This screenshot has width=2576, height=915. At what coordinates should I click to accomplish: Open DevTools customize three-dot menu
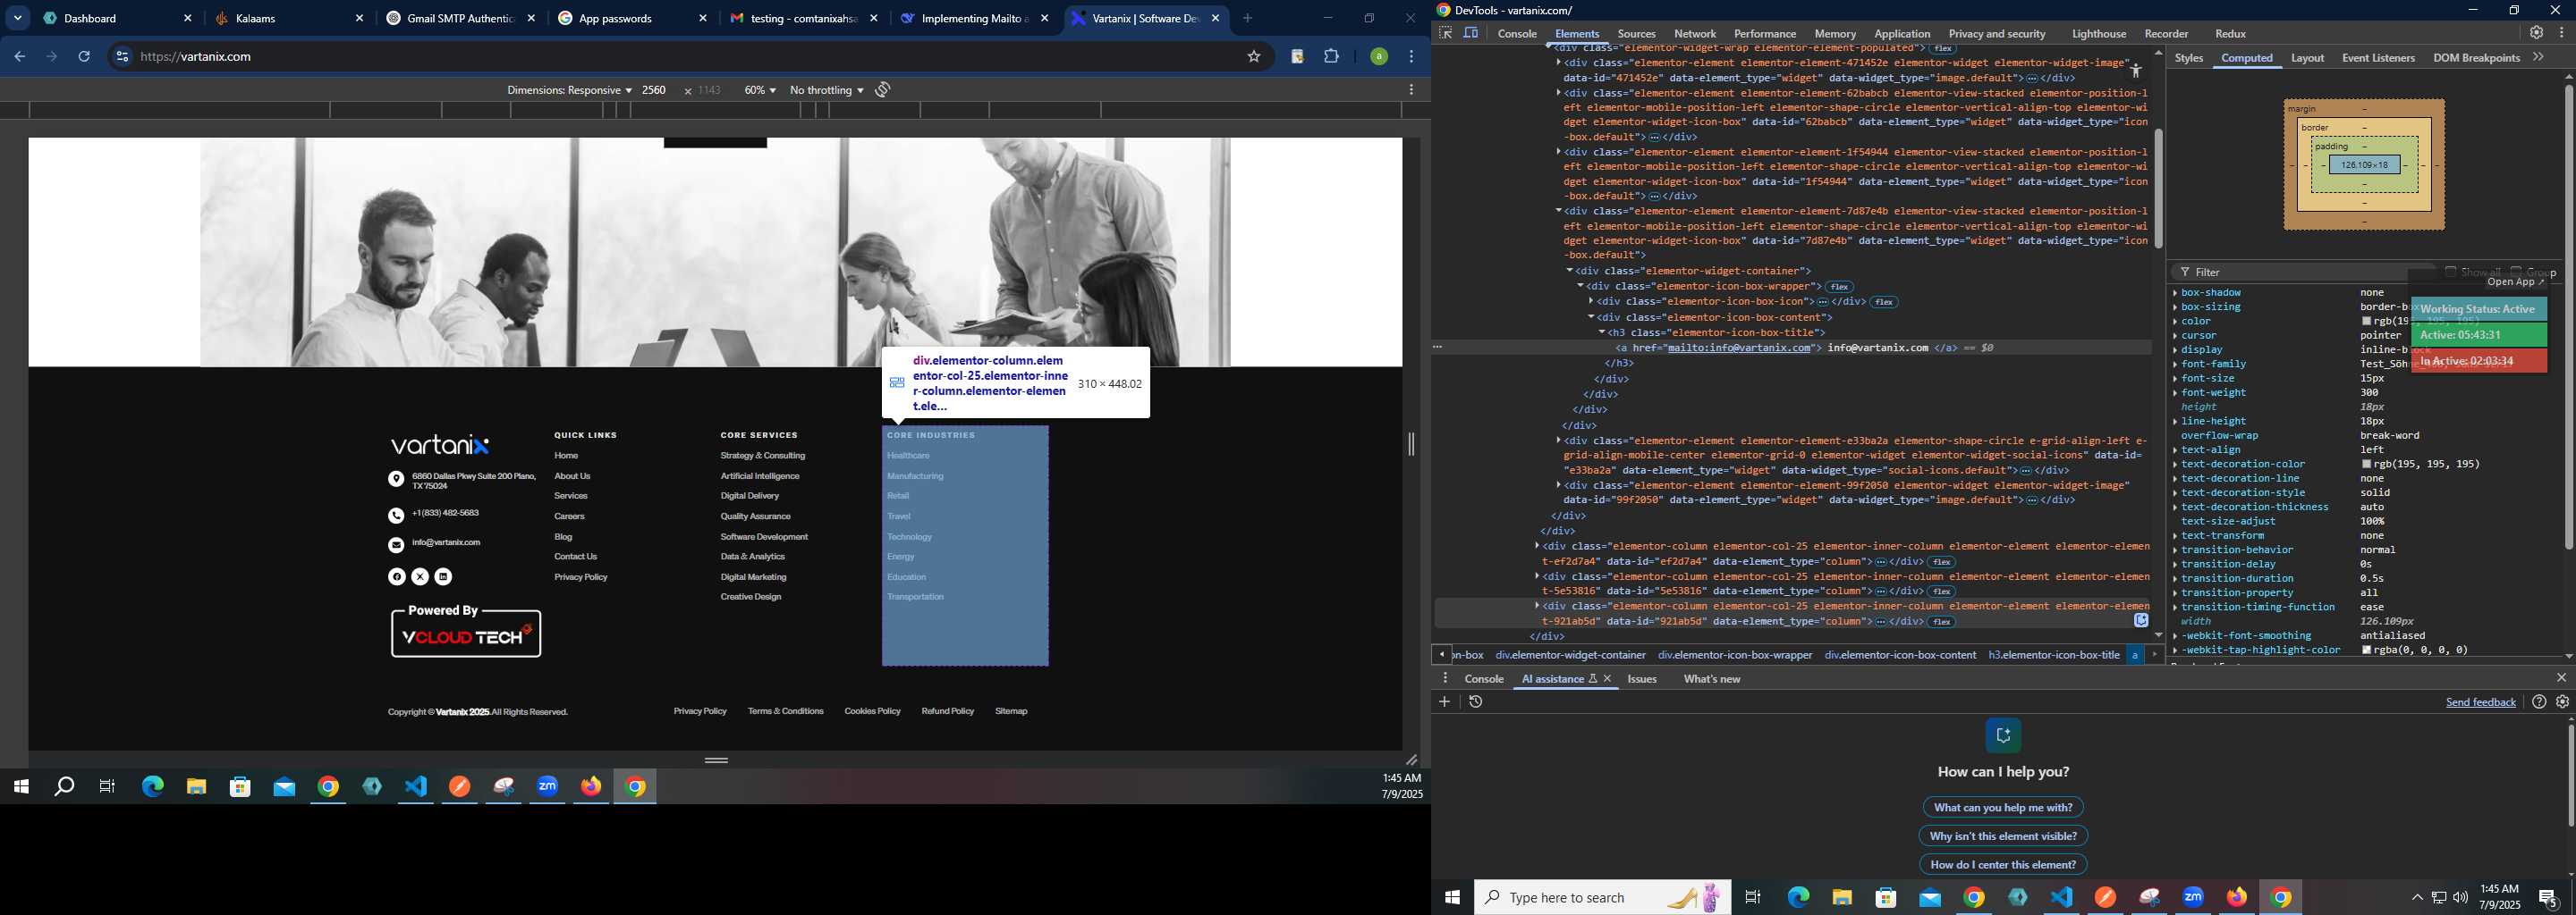2561,33
